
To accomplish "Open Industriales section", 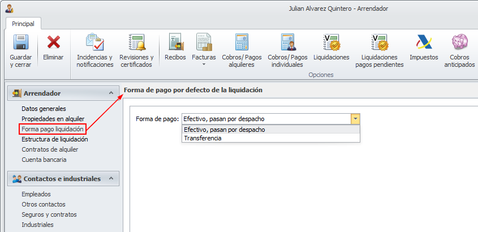I will [37, 225].
